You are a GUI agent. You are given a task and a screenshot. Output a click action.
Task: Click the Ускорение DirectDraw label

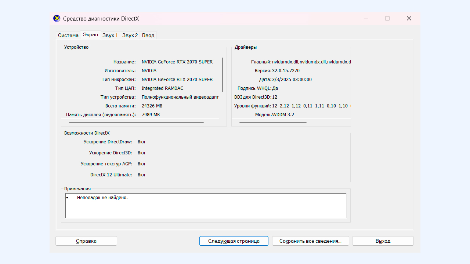(x=108, y=142)
